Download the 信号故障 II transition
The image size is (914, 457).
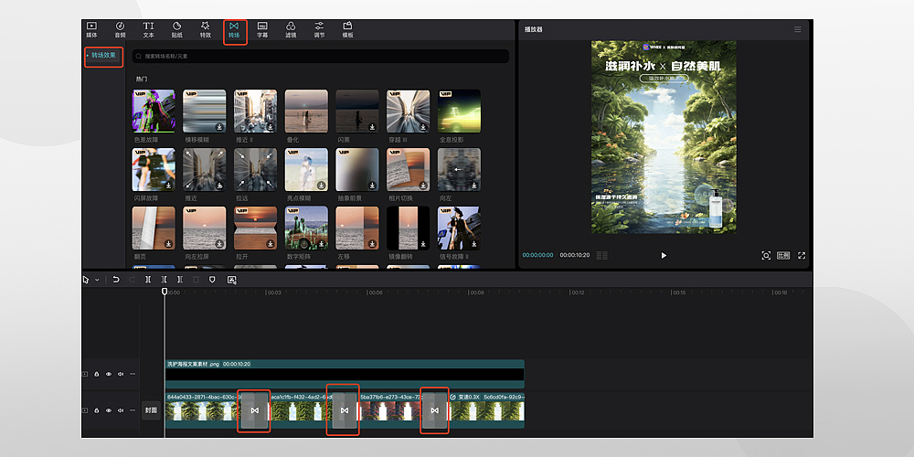(x=473, y=243)
